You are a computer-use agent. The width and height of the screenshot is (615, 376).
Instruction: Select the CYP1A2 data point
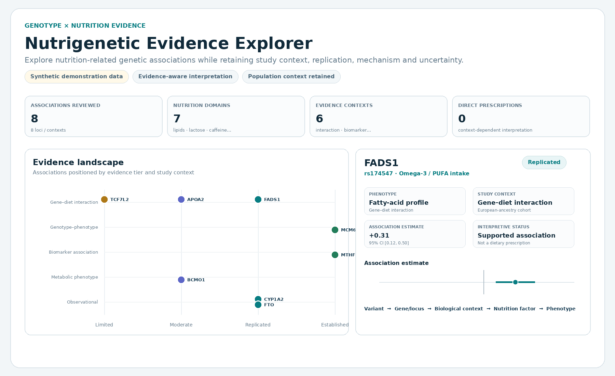[x=258, y=299]
